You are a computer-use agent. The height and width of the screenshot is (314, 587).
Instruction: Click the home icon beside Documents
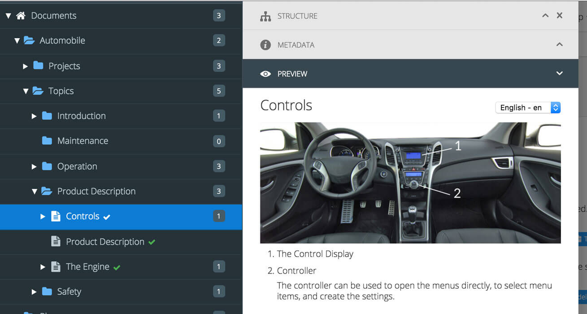click(x=20, y=15)
